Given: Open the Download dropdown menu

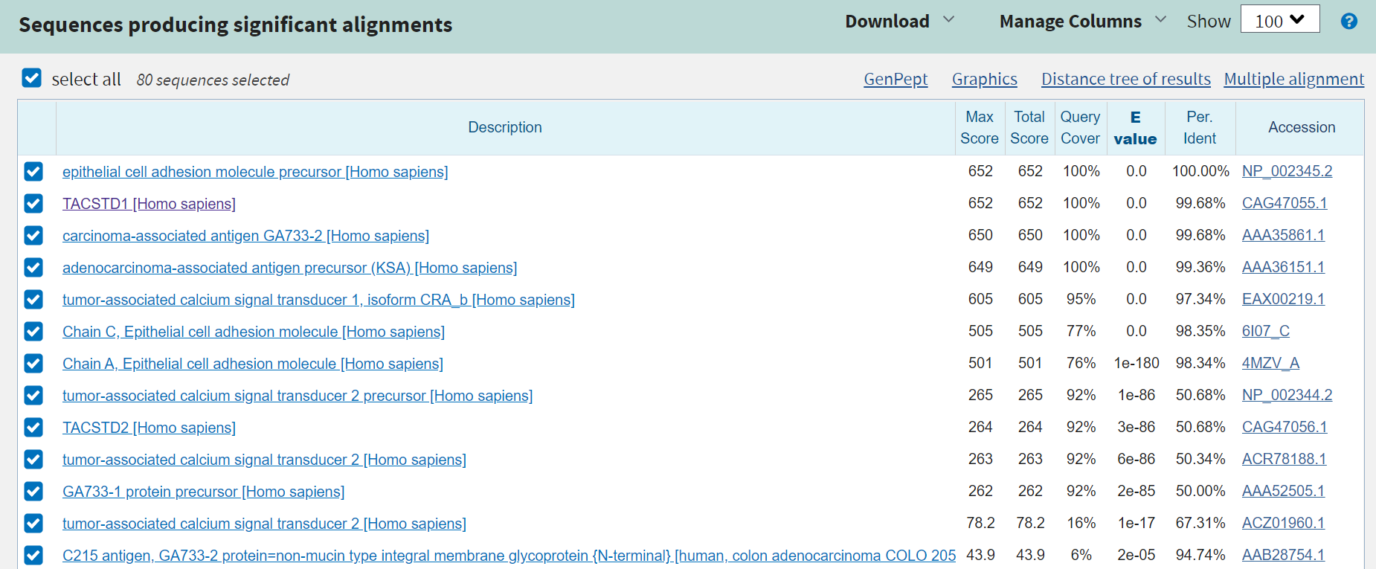Looking at the screenshot, I should 899,22.
